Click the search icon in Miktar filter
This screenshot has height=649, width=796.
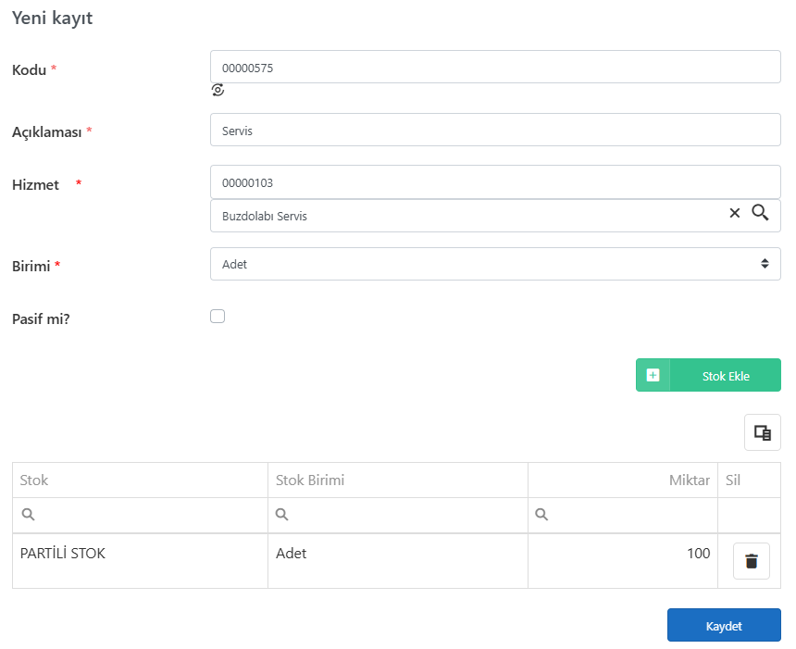pyautogui.click(x=541, y=515)
